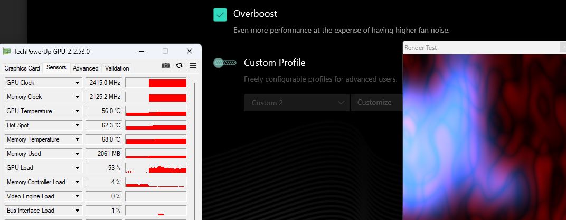The width and height of the screenshot is (566, 220).
Task: Click the GPU Temperature history graph
Action: point(156,111)
